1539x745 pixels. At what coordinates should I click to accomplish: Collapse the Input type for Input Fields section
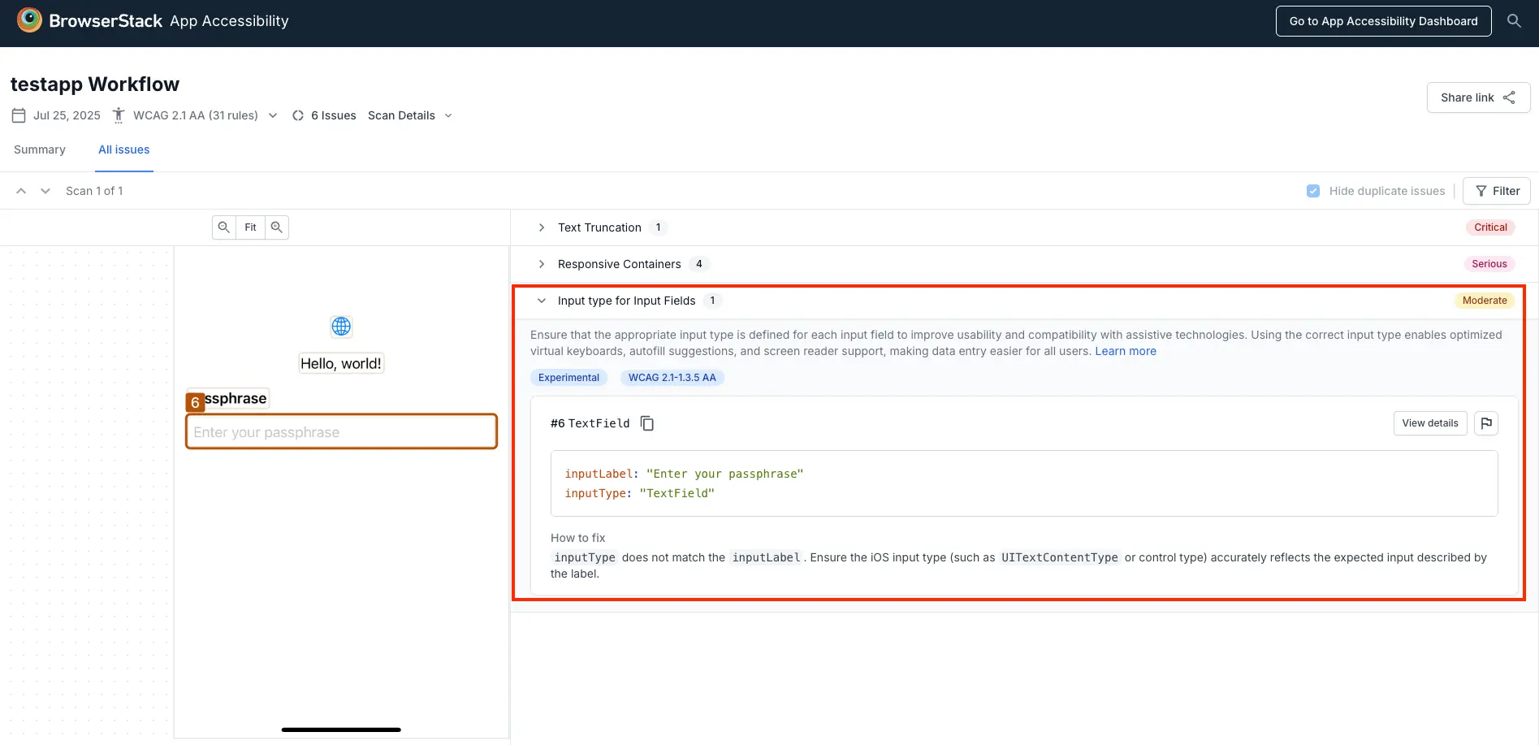[541, 300]
